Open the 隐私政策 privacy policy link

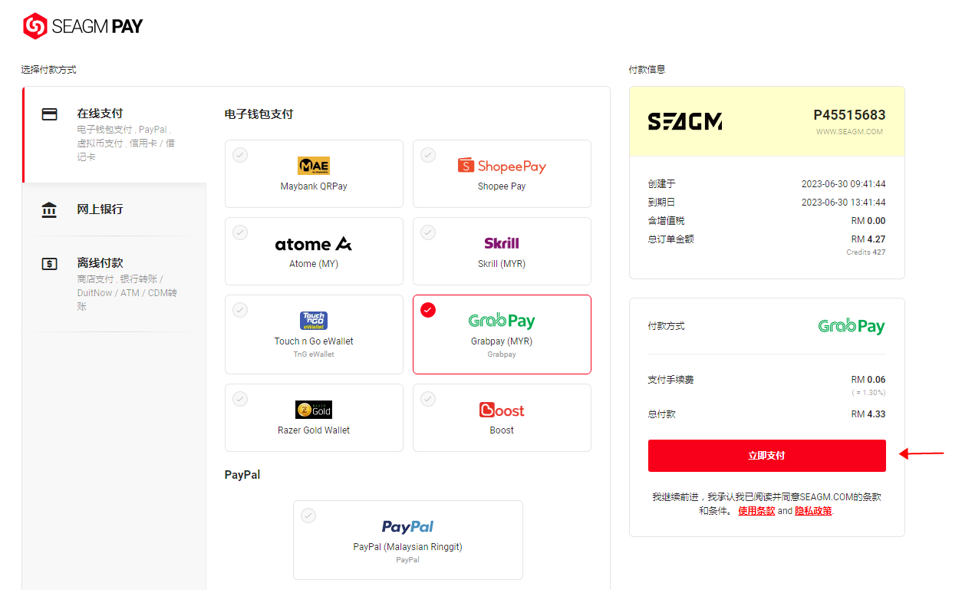tap(813, 511)
